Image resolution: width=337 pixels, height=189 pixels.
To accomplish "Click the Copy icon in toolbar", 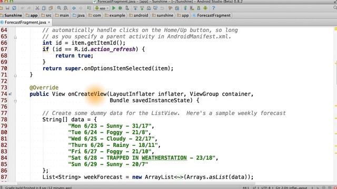I will (x=44, y=8).
